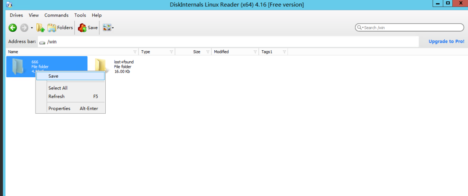
Task: Open the Type column filter icon
Action: coord(171,52)
